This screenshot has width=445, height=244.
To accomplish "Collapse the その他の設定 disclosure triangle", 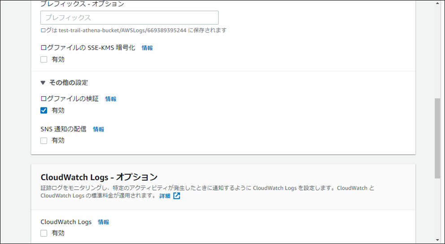I will [43, 83].
